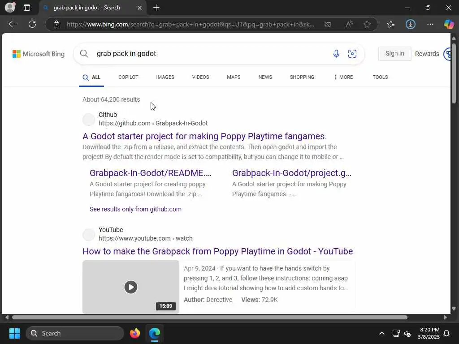Select the ALL search tab

(91, 77)
